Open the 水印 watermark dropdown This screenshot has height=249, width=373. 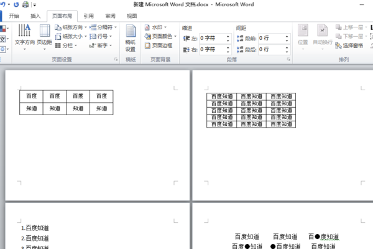(155, 27)
